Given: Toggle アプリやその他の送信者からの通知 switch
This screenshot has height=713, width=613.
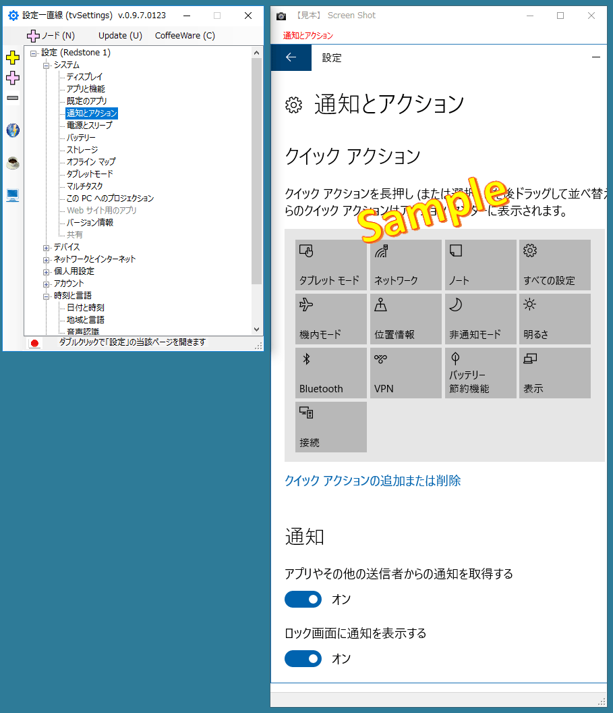Looking at the screenshot, I should point(303,599).
